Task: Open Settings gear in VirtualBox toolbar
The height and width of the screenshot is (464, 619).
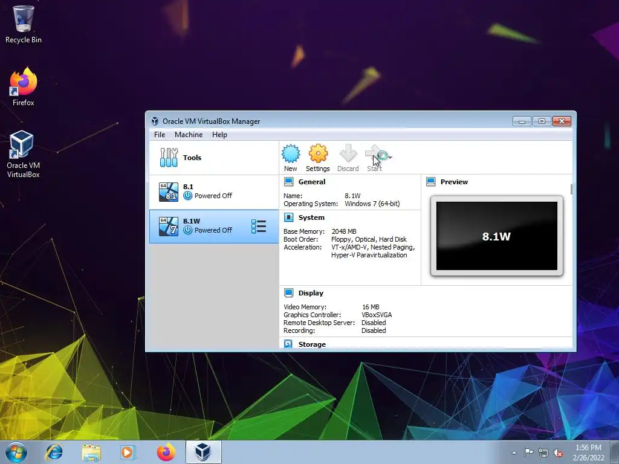Action: (x=318, y=153)
